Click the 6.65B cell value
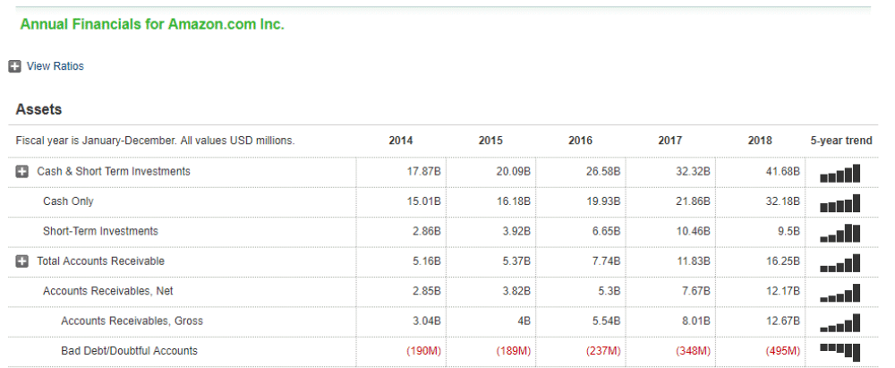Viewport: 895px width, 368px height. [606, 231]
